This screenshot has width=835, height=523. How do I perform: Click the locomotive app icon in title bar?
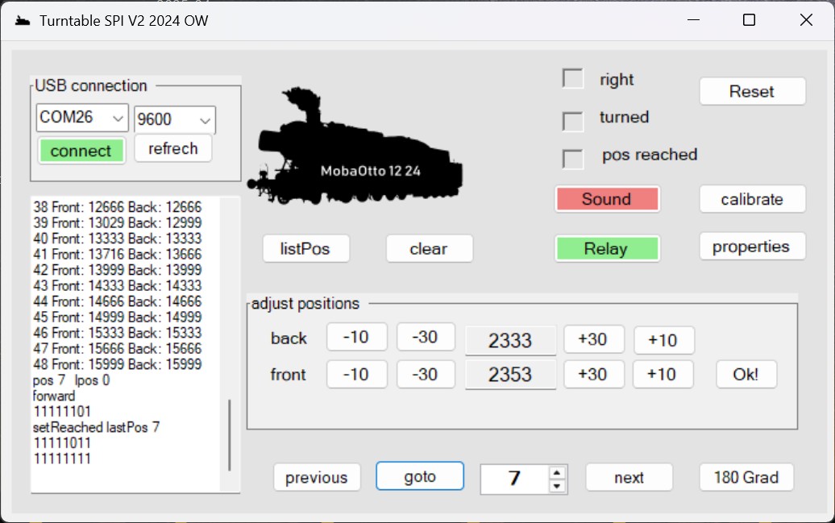(23, 21)
